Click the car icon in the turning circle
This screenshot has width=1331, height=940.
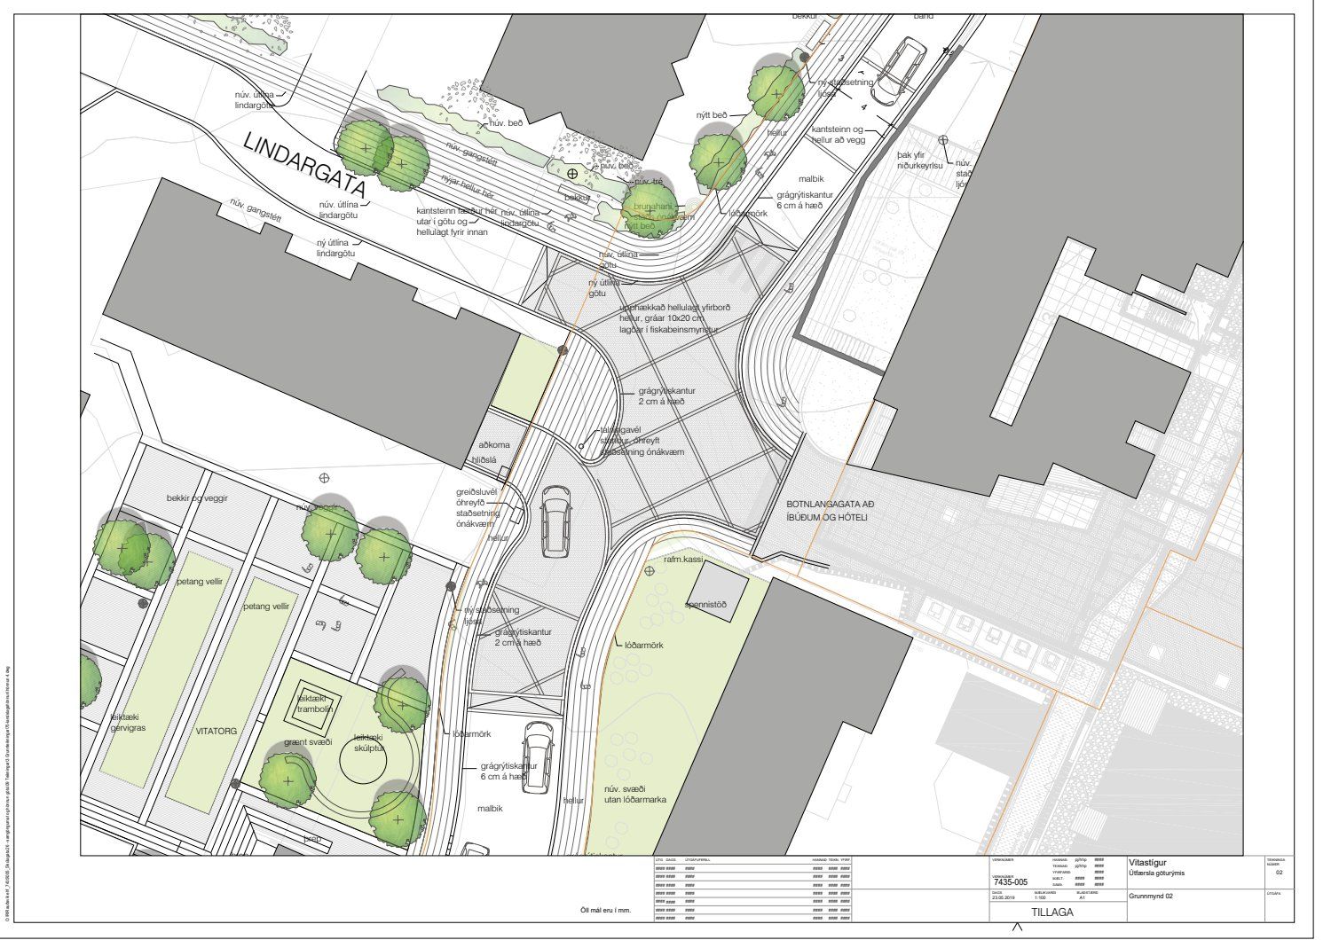pyautogui.click(x=556, y=522)
